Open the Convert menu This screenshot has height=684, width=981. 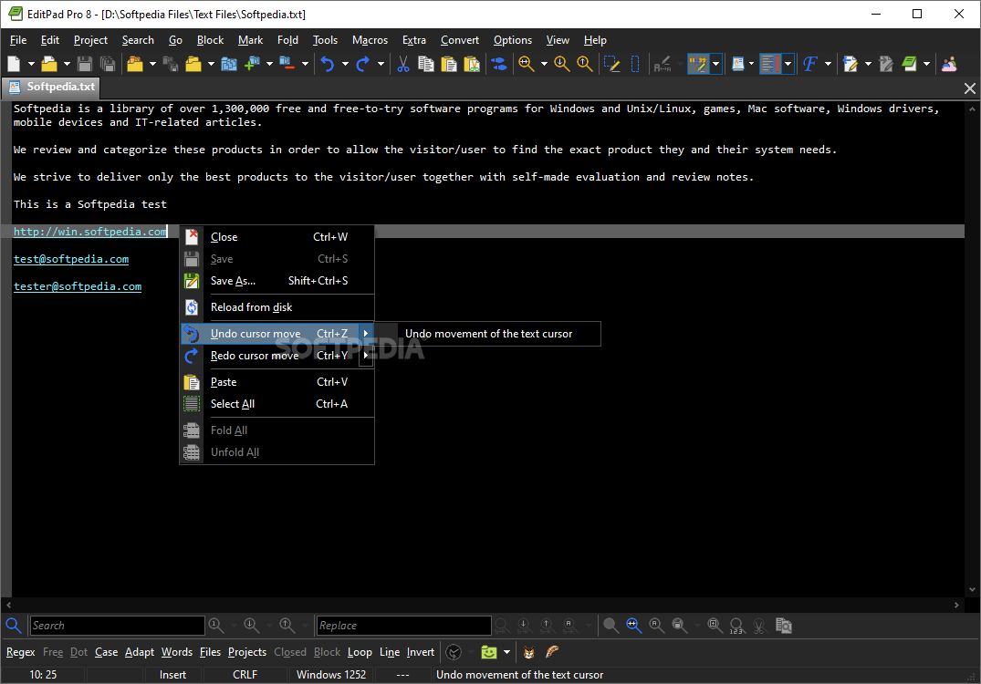pos(459,40)
